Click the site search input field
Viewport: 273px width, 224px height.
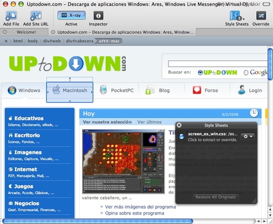click(x=218, y=64)
